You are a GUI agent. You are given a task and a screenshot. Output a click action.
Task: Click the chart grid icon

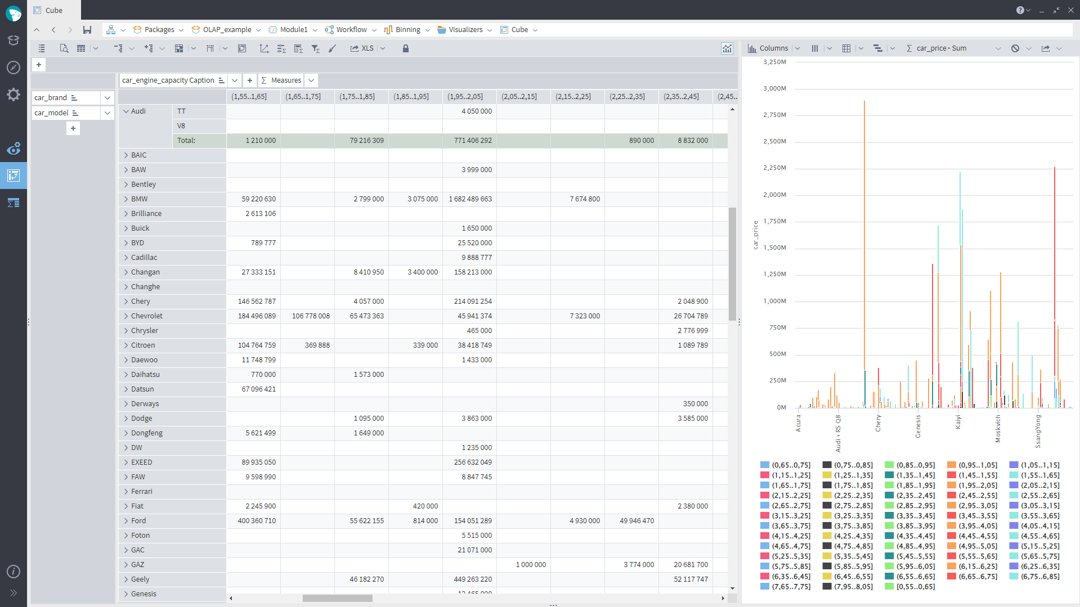846,48
